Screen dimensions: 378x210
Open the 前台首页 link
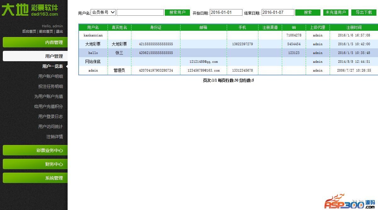coord(46,31)
